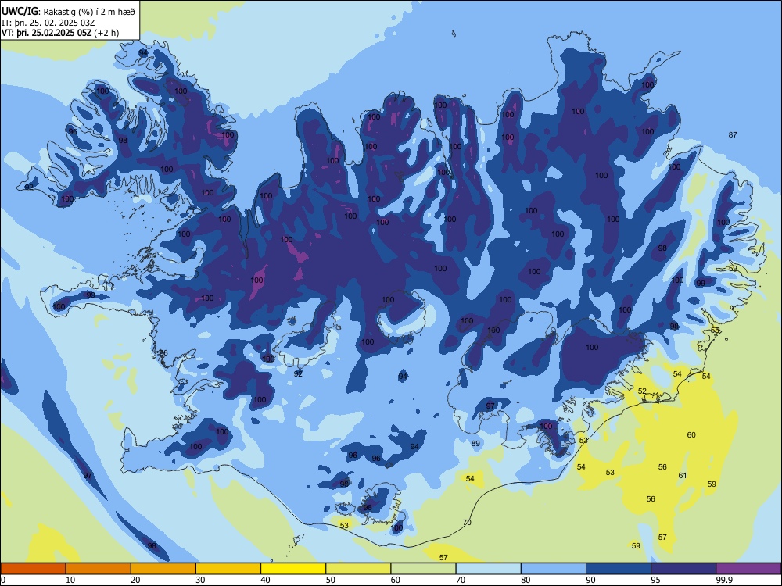Click the "89" value in the south
Image resolution: width=782 pixels, height=586 pixels.
[475, 443]
